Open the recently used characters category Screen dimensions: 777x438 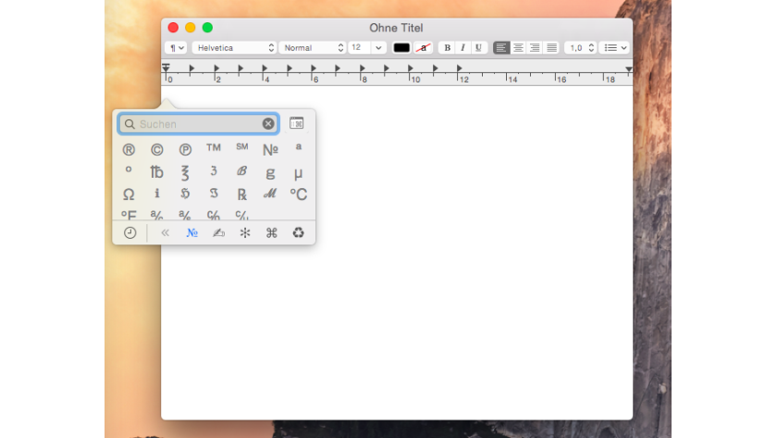point(129,233)
